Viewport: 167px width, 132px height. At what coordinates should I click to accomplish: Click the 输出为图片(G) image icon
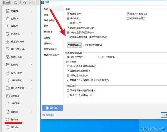[8, 49]
